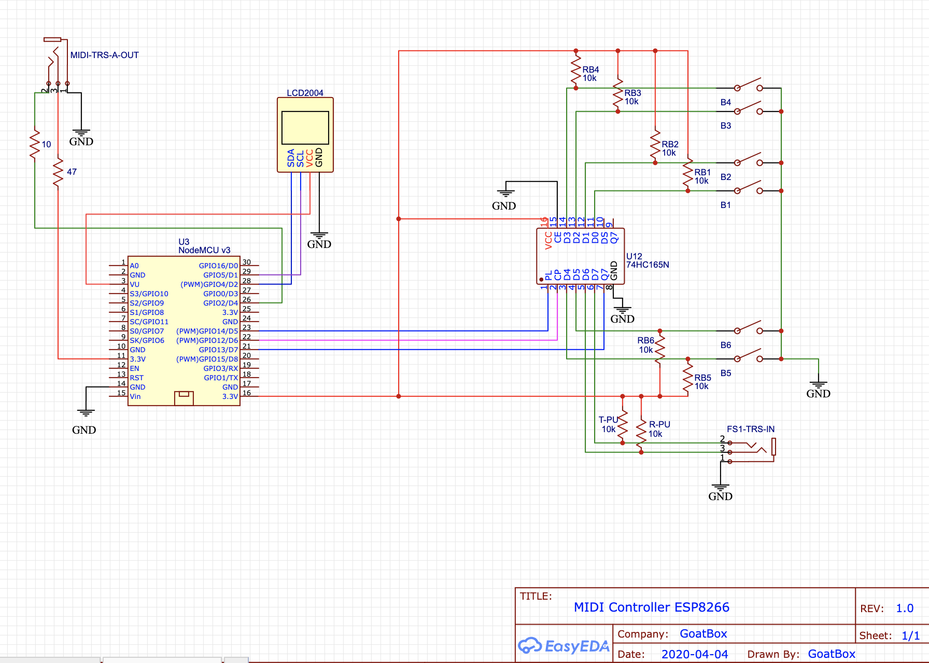Click the Company value GoatBox
The width and height of the screenshot is (929, 663).
click(703, 634)
